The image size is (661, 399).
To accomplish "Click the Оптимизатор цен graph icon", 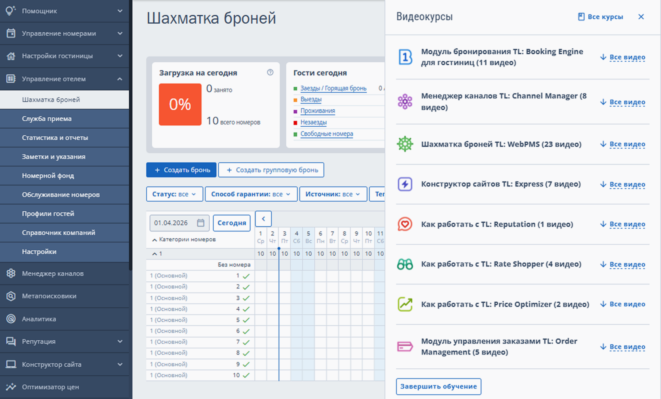I will [11, 387].
